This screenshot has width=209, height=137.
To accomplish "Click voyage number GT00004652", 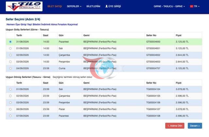I will coord(153,55).
